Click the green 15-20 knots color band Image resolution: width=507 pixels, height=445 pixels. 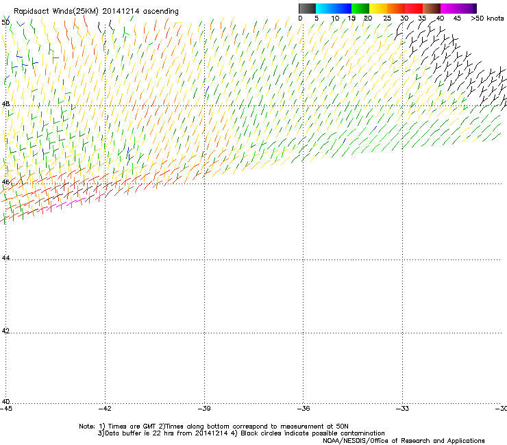click(360, 8)
